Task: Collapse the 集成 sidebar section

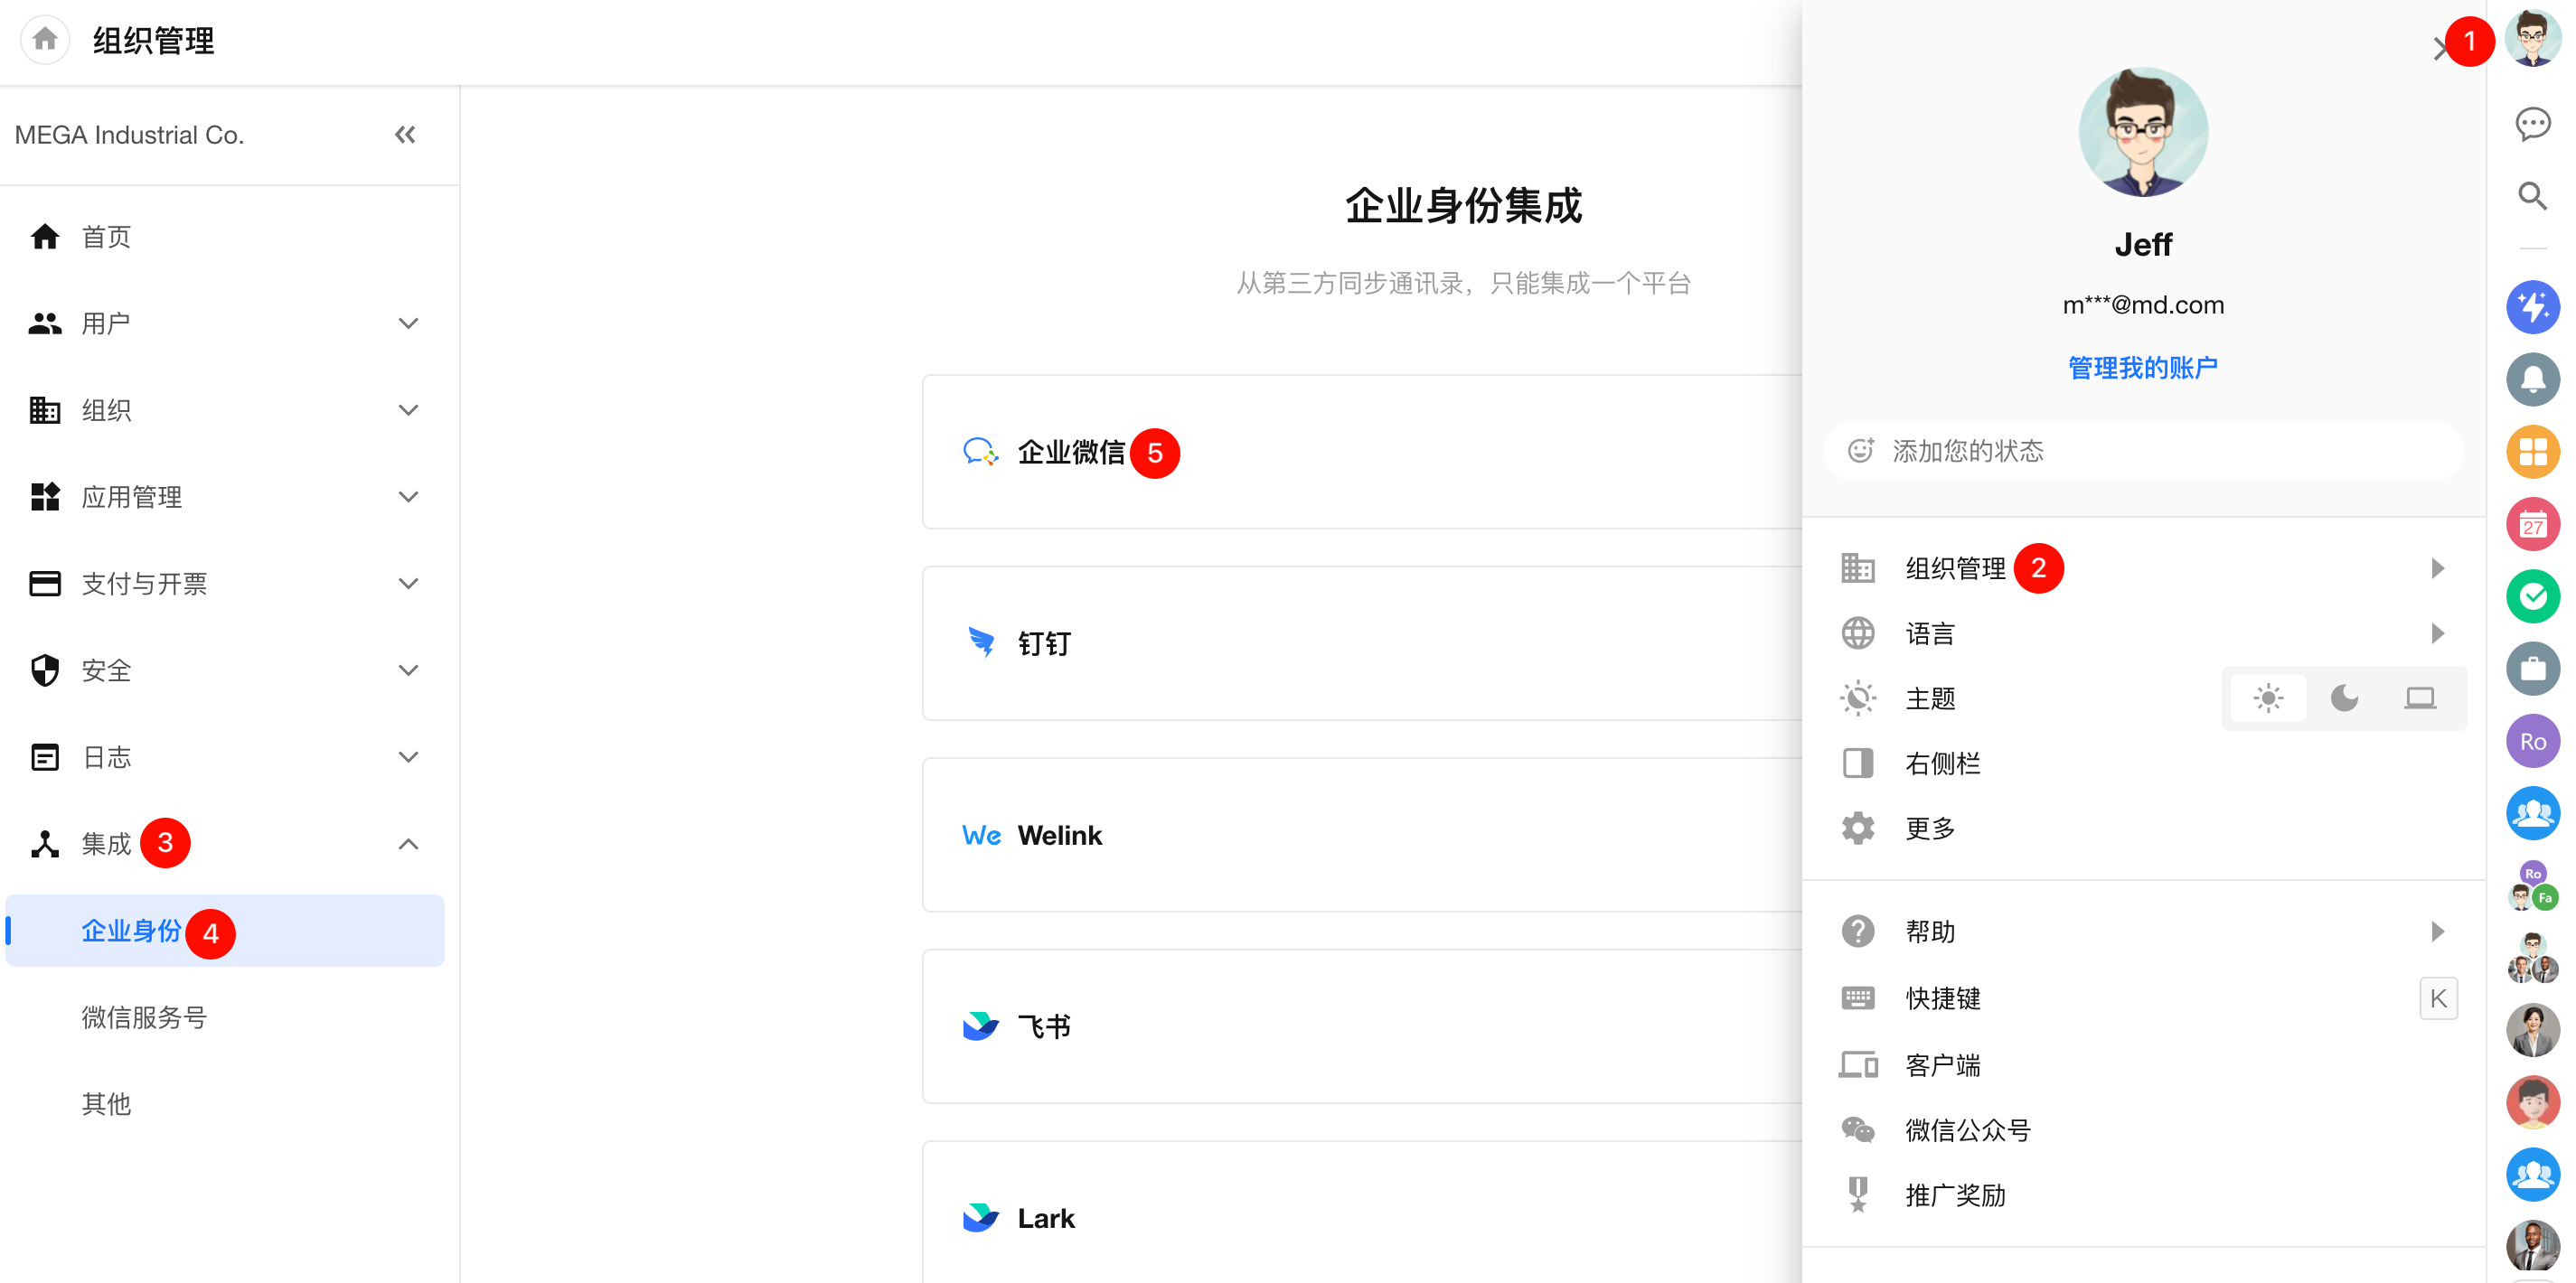Action: [408, 844]
